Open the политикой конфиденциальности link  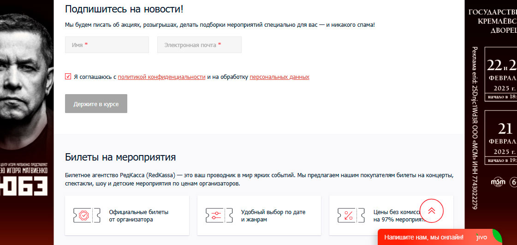click(161, 77)
